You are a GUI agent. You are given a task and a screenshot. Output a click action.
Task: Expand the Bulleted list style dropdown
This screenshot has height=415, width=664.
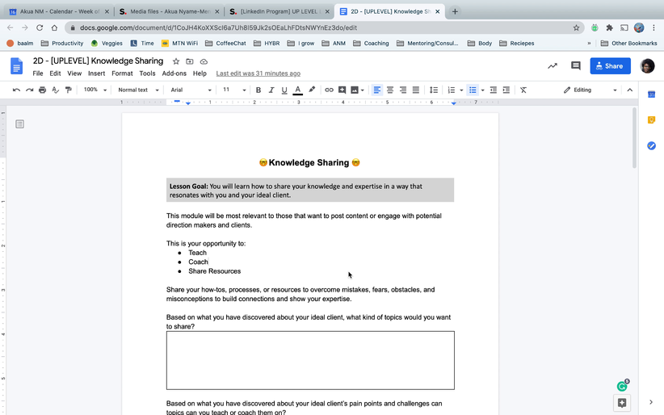(482, 90)
